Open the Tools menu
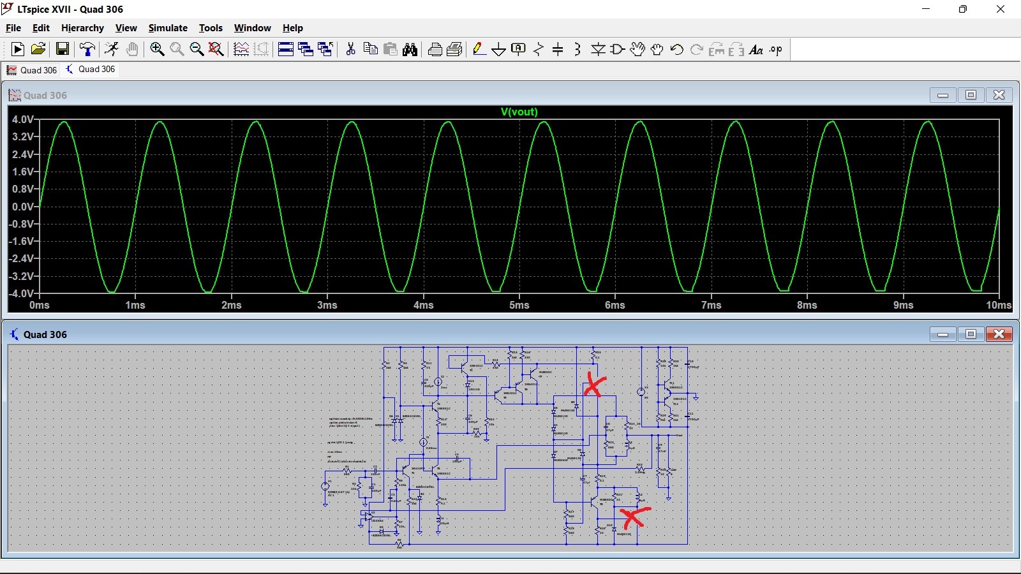 pyautogui.click(x=211, y=28)
